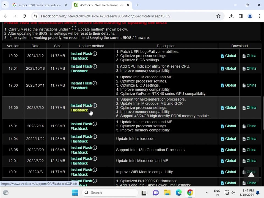264x198 pixels.
Task: Open the info icon beside Instant Flash for version 16.05
Action: [95, 105]
